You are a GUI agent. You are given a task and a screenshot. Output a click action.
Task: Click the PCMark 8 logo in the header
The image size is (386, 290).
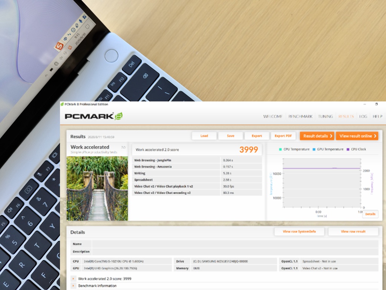[x=93, y=116]
